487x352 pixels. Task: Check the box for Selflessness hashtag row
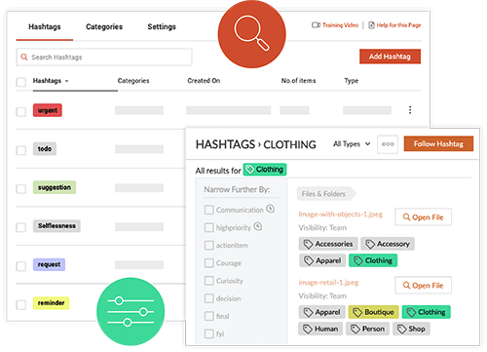21,227
